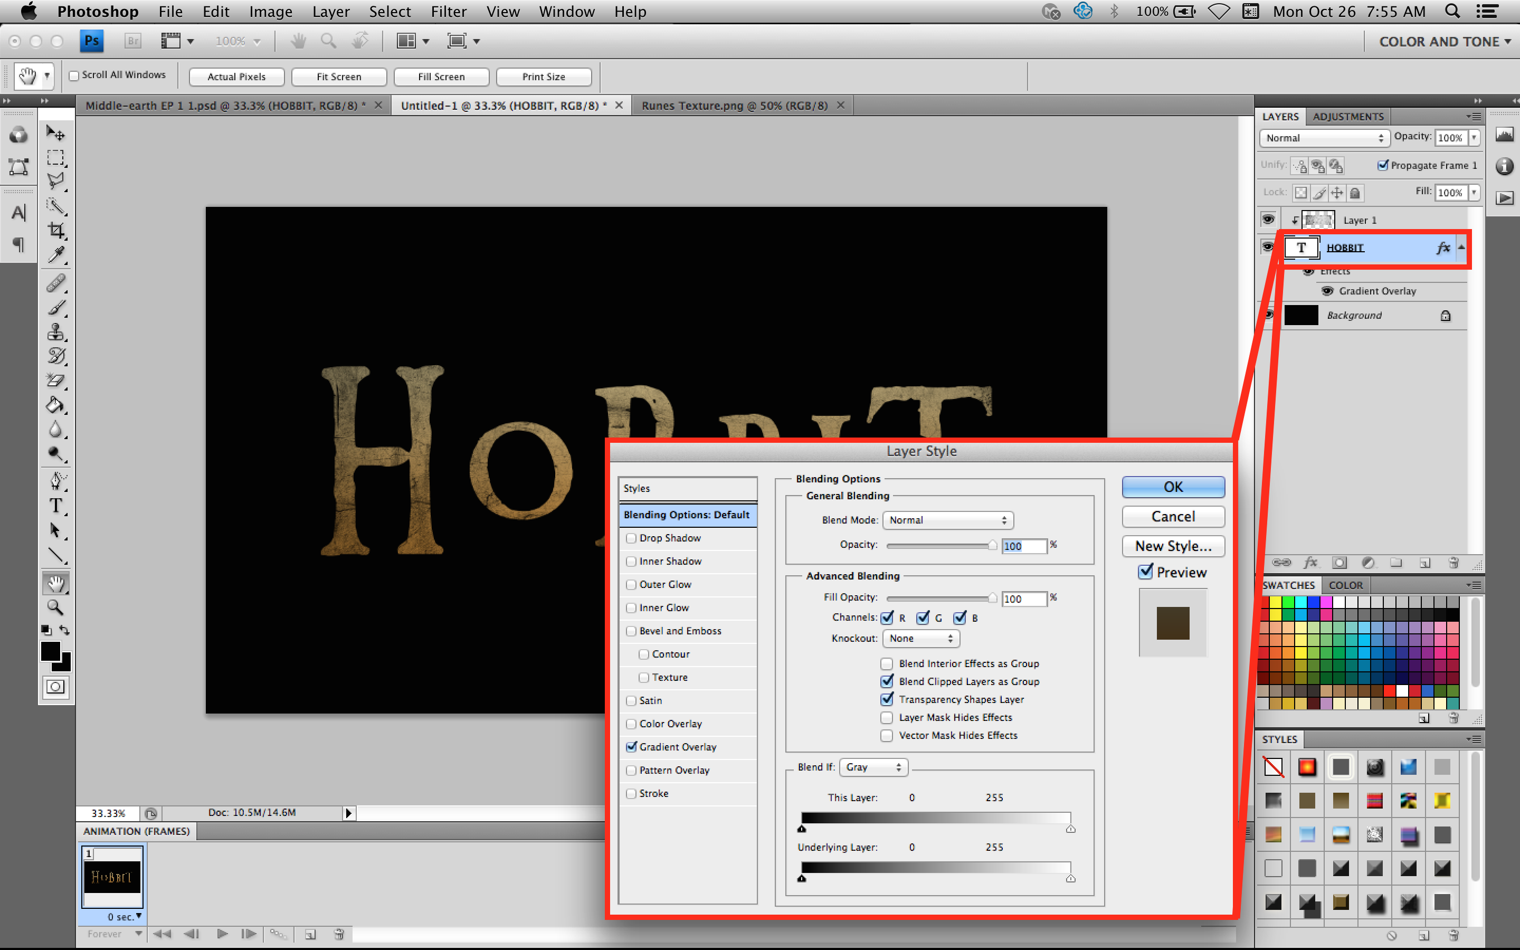Click OK in Layer Style dialog
Screen dimensions: 1520x950
pos(1173,487)
